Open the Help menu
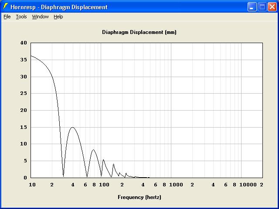The height and width of the screenshot is (209, 279). (x=58, y=17)
